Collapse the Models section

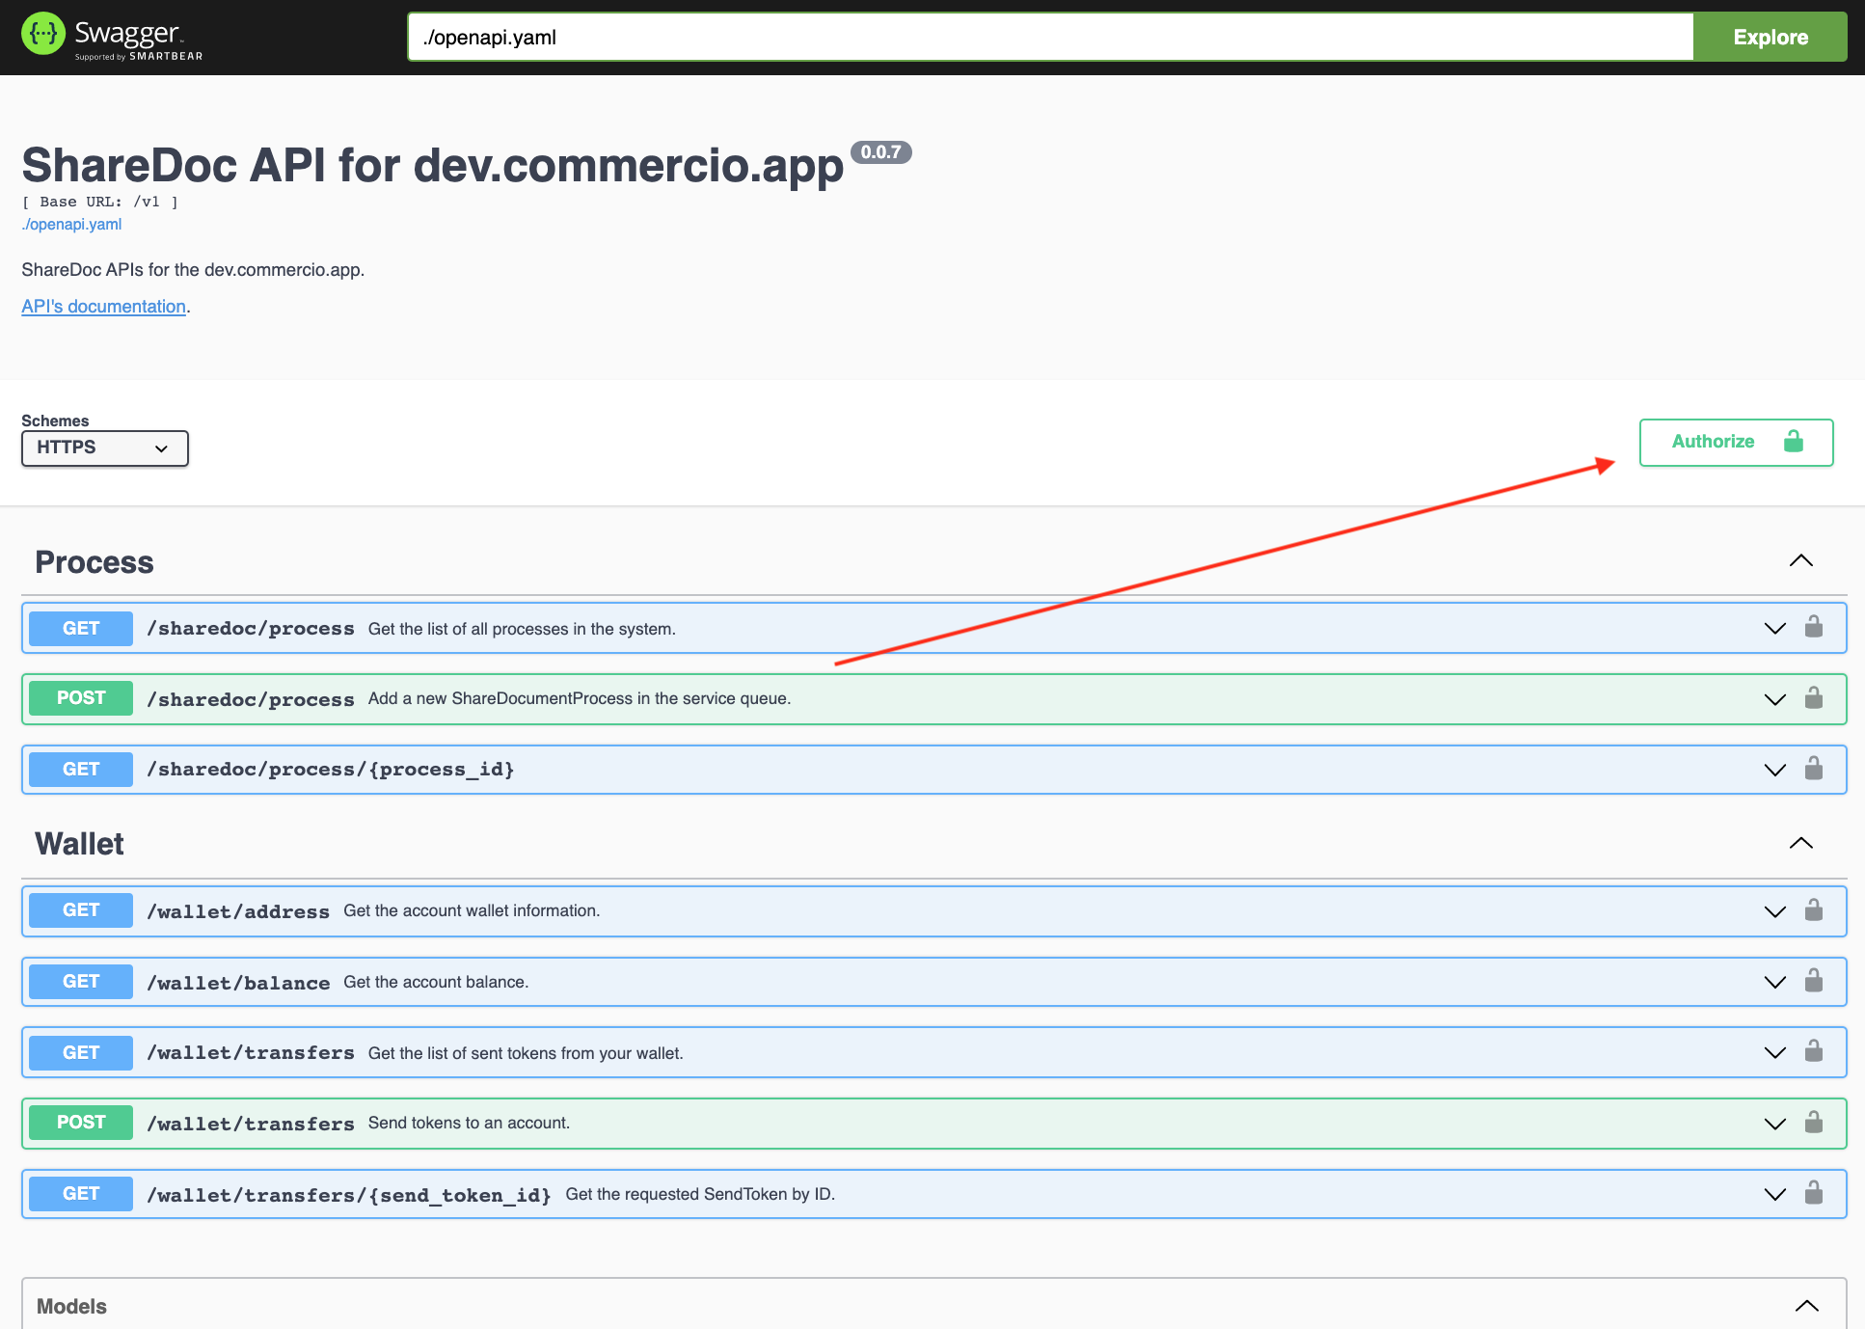point(1806,1307)
